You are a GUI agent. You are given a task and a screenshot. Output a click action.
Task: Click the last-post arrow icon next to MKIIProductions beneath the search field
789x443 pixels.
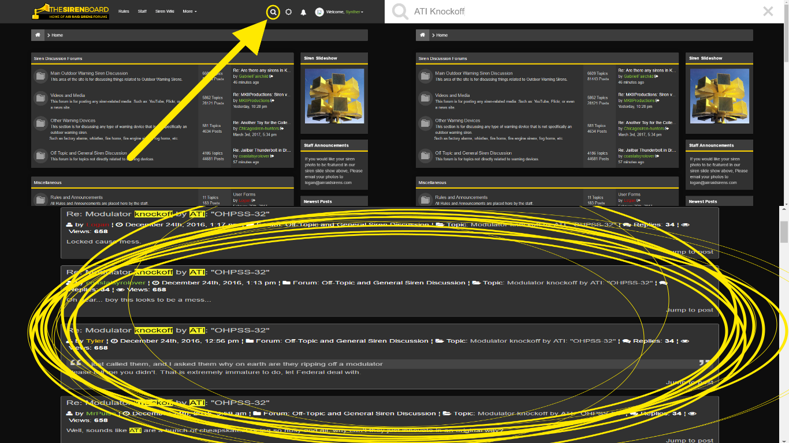(657, 100)
